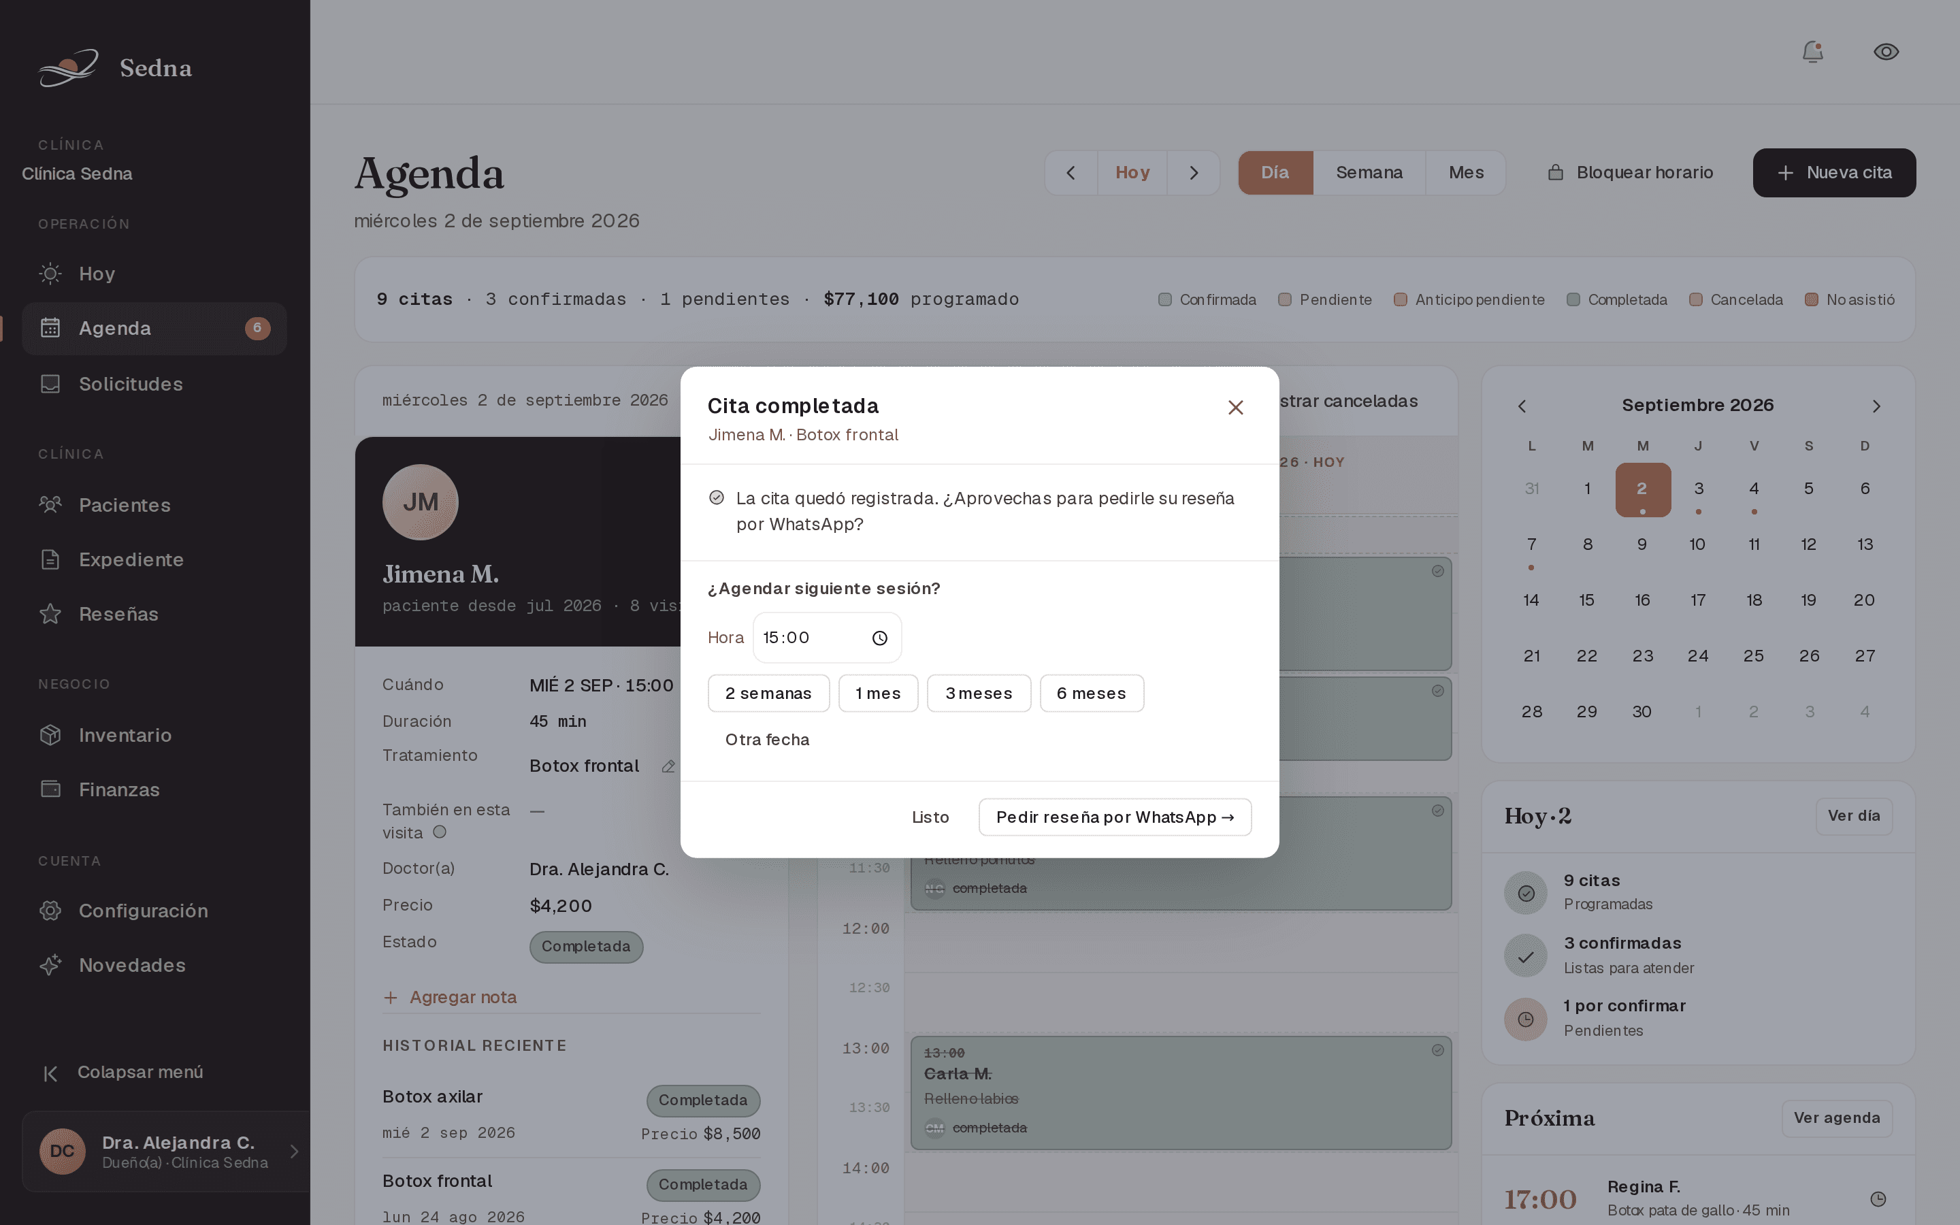Switch to the Mes view tab
This screenshot has width=1960, height=1225.
click(1466, 173)
